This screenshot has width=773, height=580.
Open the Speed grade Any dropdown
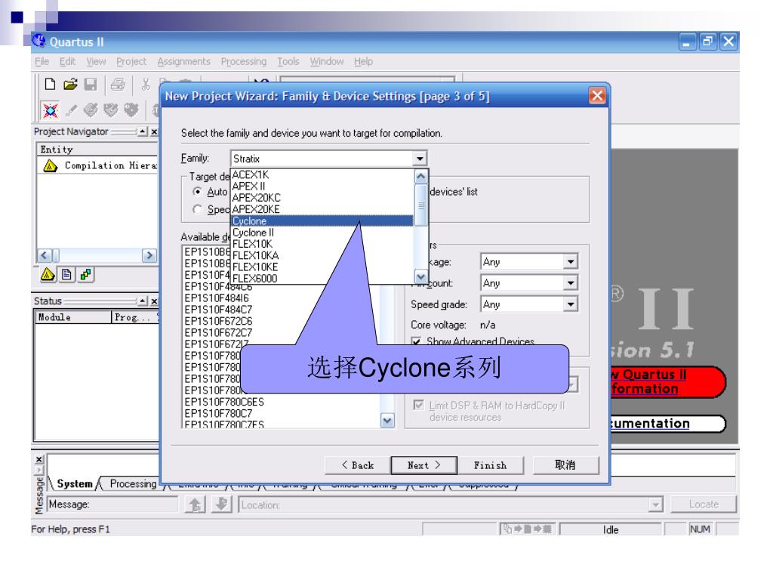(x=571, y=304)
